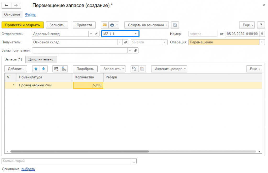Expand the Отправитель warehouse dropdown arrow

click(91, 34)
